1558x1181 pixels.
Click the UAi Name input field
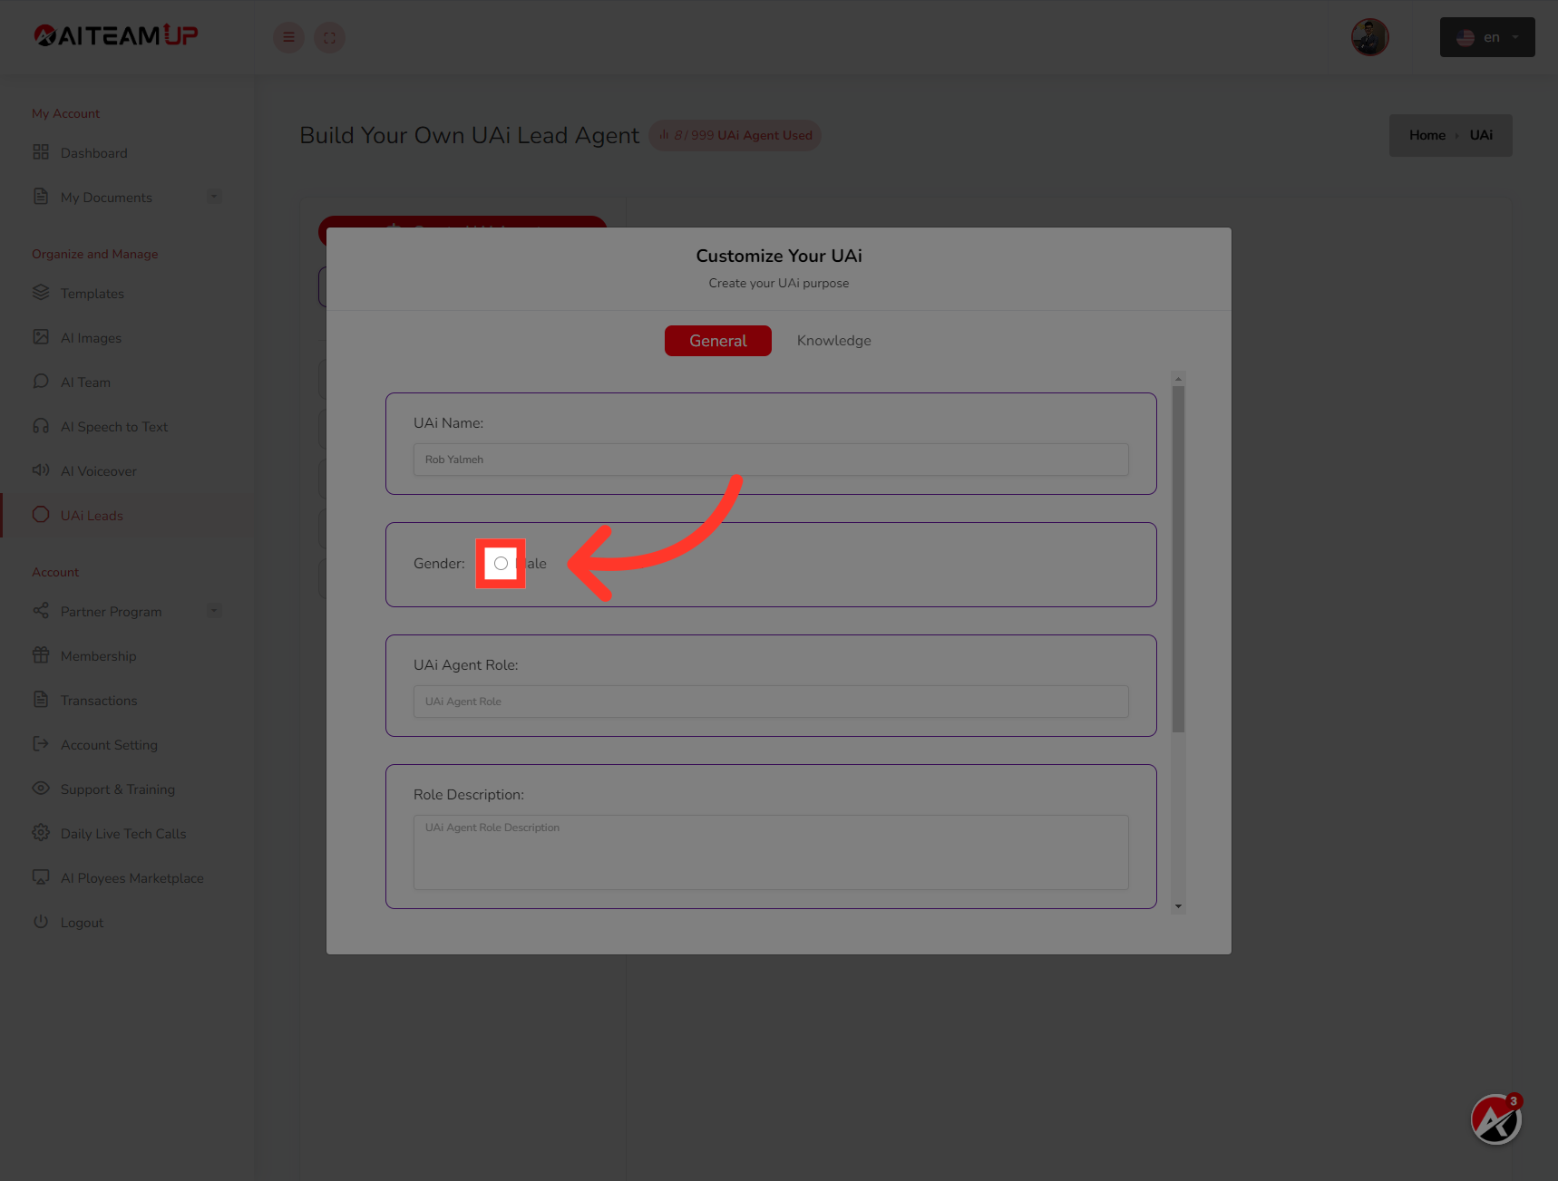771,460
